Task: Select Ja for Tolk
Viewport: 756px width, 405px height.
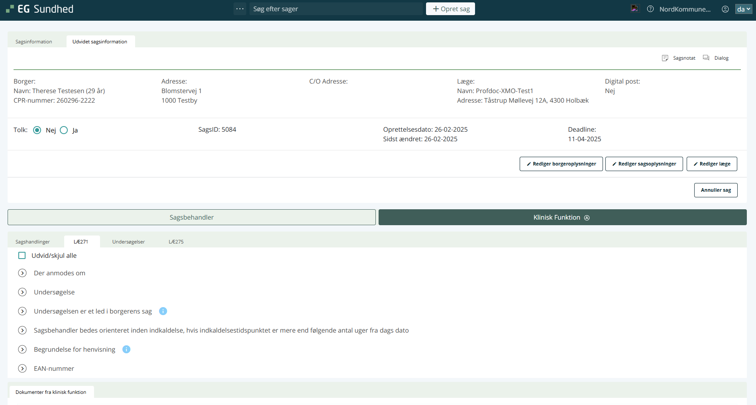Action: pos(64,130)
